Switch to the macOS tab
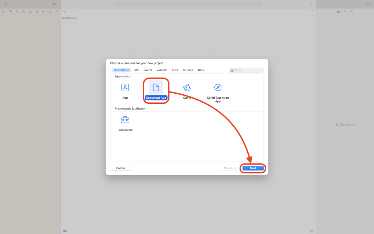The width and height of the screenshot is (374, 234). [148, 70]
